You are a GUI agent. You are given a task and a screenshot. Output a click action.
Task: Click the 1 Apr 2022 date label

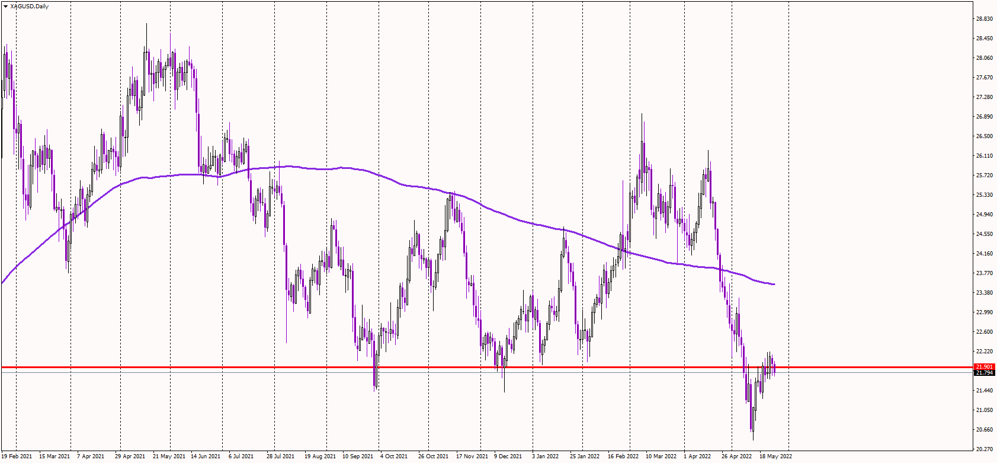[697, 456]
